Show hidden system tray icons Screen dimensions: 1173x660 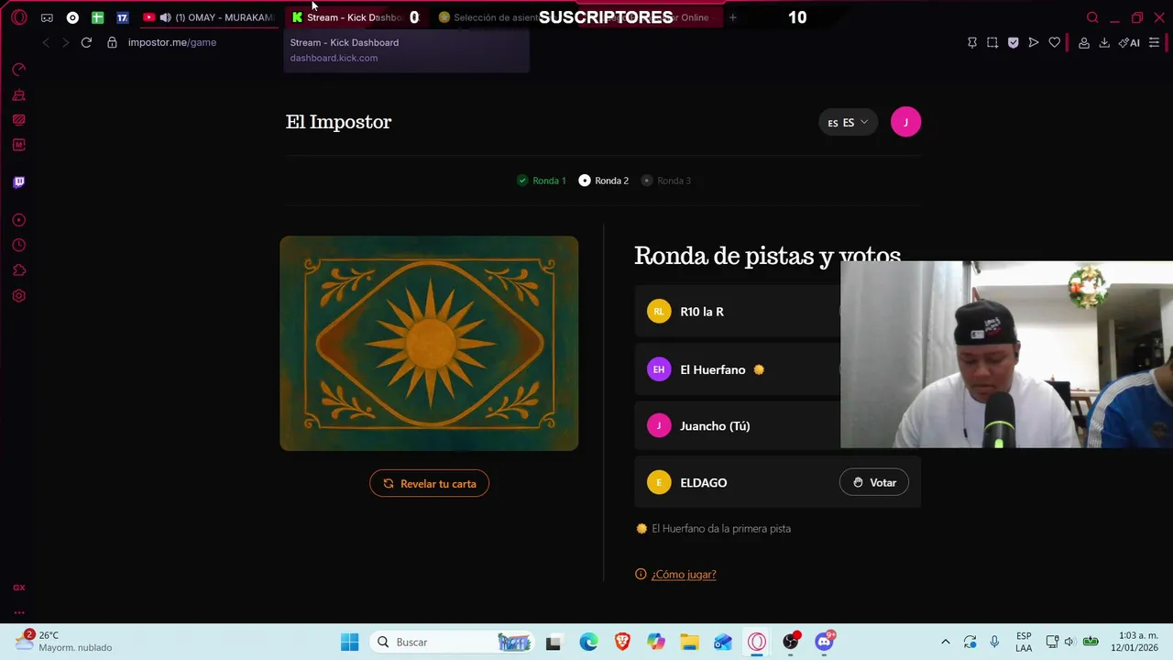pyautogui.click(x=945, y=642)
